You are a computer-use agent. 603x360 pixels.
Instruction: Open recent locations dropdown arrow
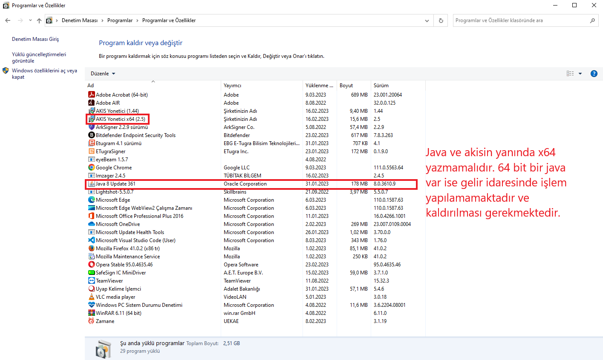pos(30,20)
